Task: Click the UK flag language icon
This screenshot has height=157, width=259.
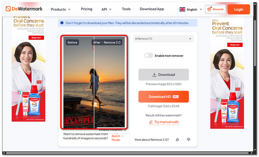Action: pyautogui.click(x=182, y=9)
